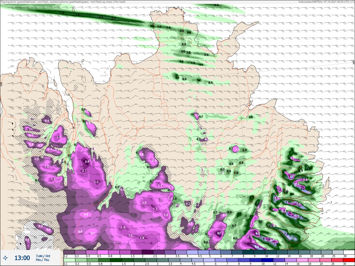Select the first purple swatch at 0.2 in upper legend
Screen dimensions: 355x266
click(x=69, y=252)
